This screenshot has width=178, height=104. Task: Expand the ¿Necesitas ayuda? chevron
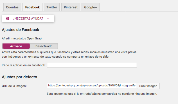point(48,18)
